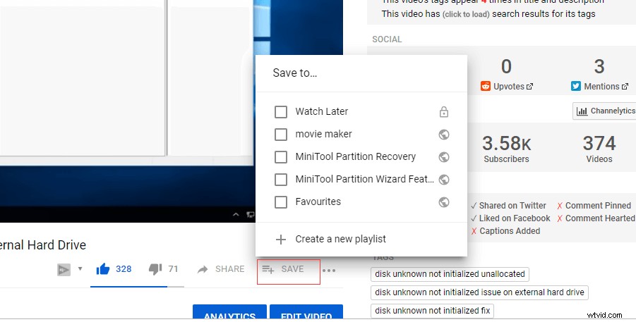The image size is (636, 322).
Task: Click the like/dislike ratio bar
Action: (137, 286)
